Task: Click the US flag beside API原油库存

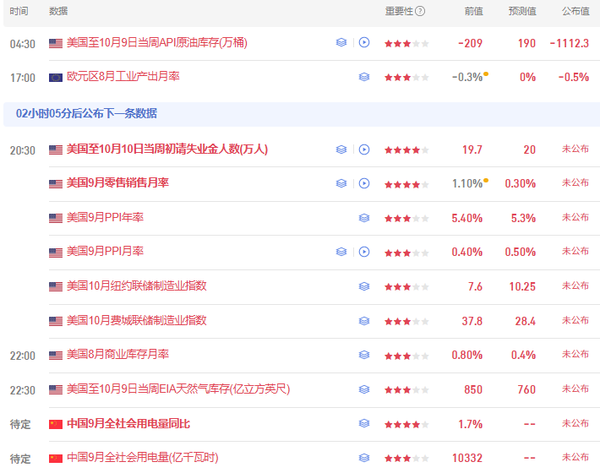Action: pos(56,43)
